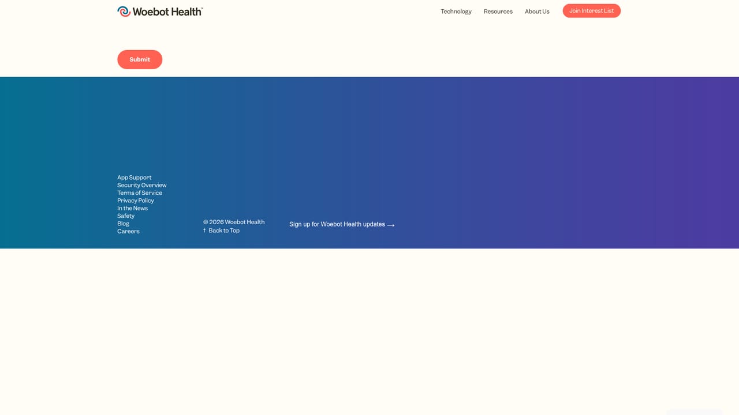
Task: Click the Join Interest List button
Action: click(592, 11)
